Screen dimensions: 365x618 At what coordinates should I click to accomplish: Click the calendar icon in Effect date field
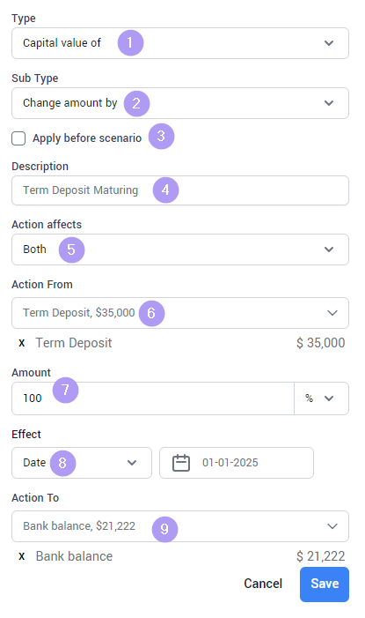pos(181,463)
